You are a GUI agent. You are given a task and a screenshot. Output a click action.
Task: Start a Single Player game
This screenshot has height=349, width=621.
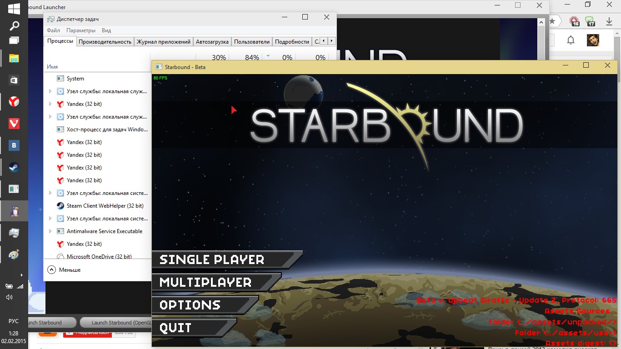tap(212, 260)
